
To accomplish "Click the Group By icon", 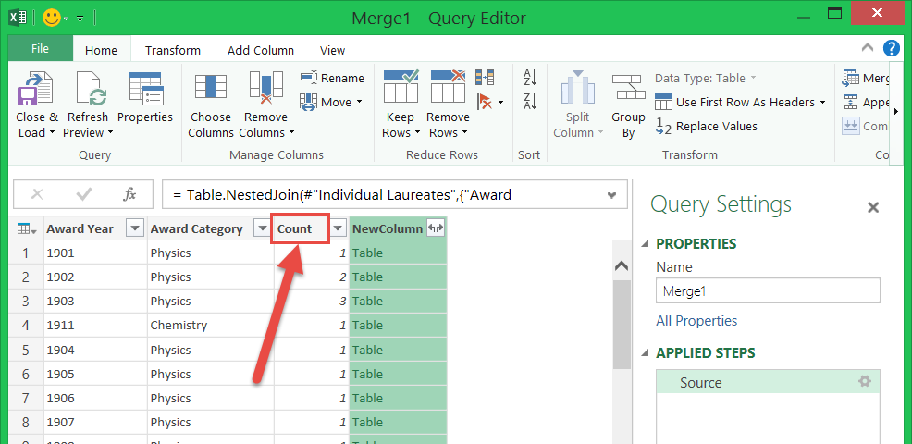I will tap(628, 91).
